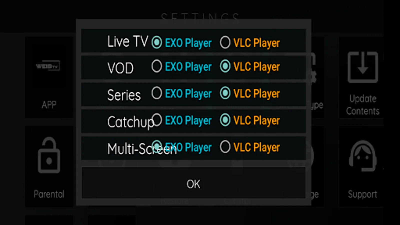Click the Update Contents label
Image resolution: width=400 pixels, height=225 pixels.
363,105
